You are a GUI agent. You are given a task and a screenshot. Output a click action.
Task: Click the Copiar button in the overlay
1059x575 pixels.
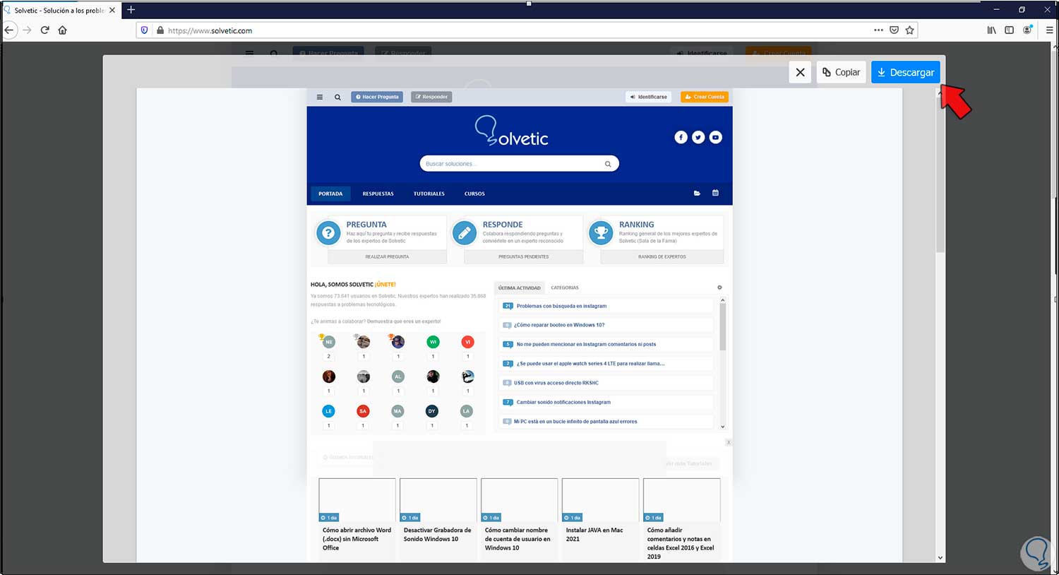coord(841,72)
